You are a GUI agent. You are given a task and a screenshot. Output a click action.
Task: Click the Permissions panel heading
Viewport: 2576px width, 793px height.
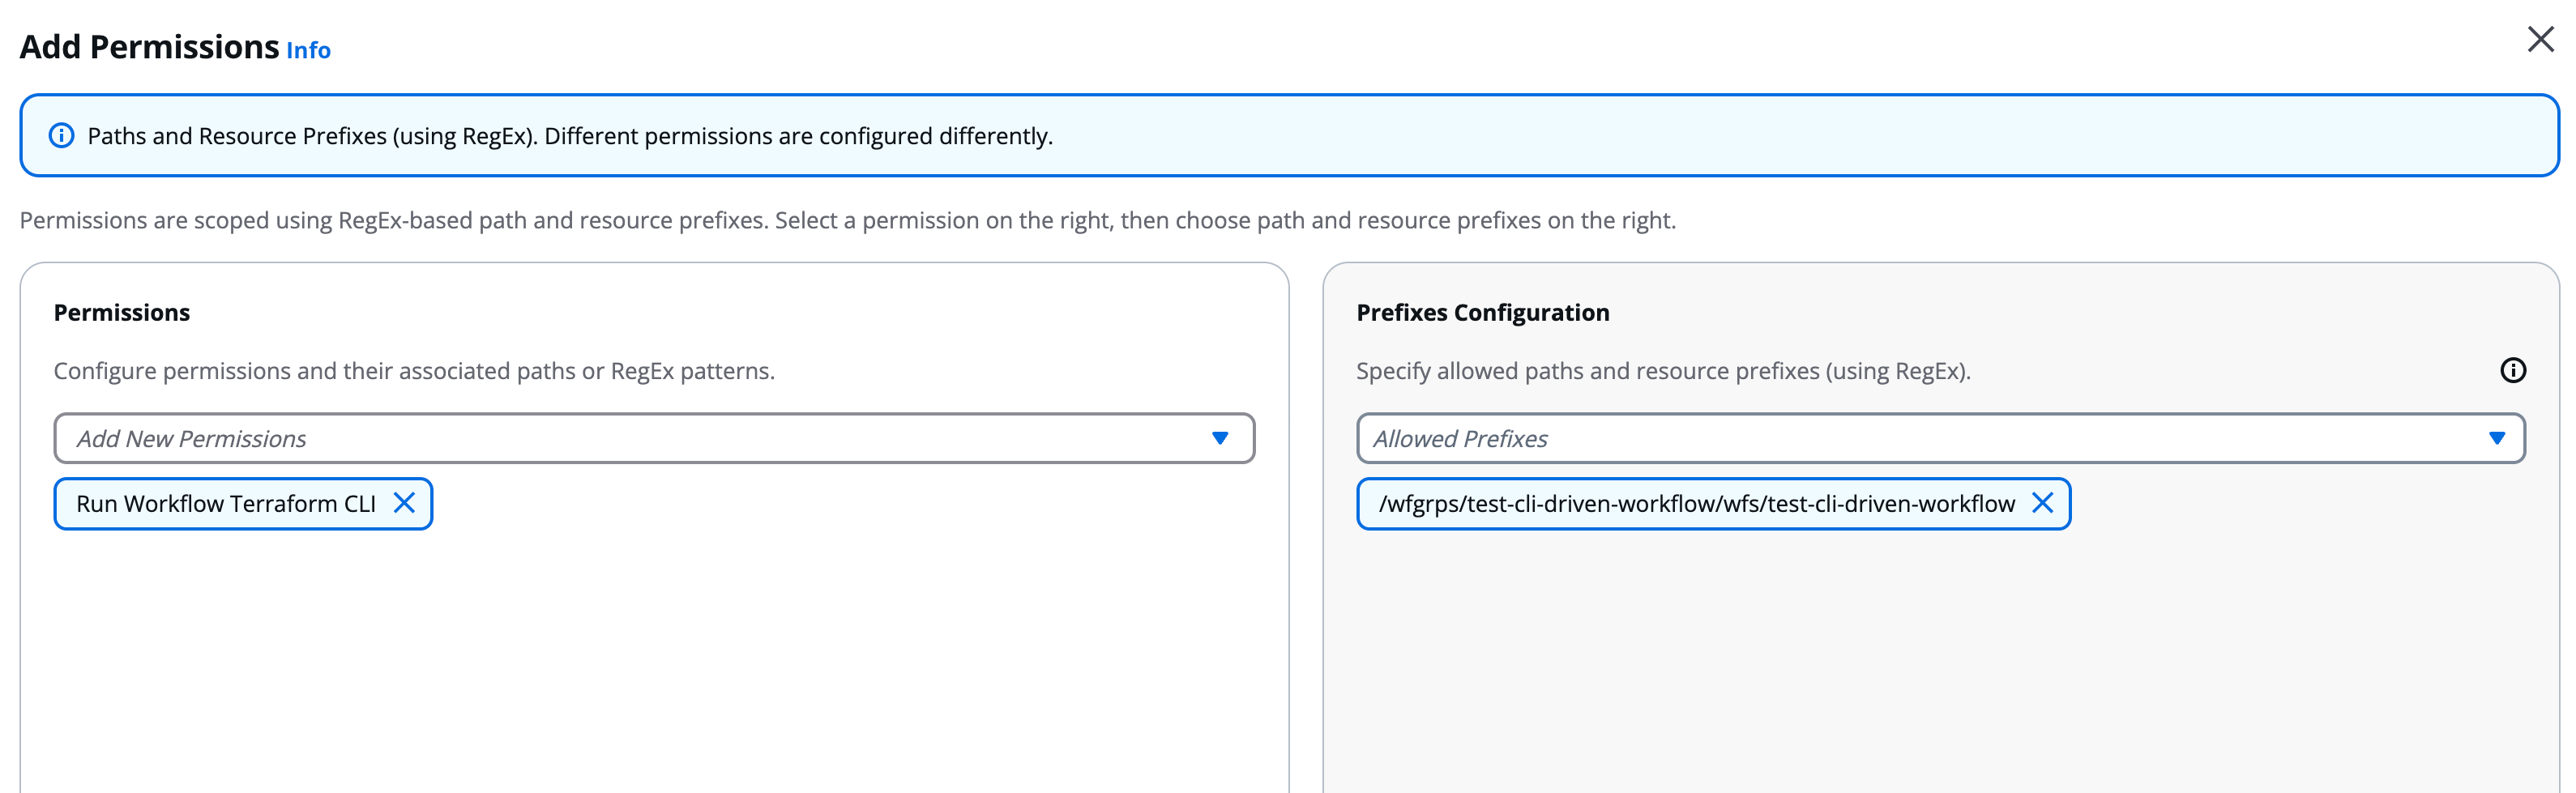coord(122,312)
